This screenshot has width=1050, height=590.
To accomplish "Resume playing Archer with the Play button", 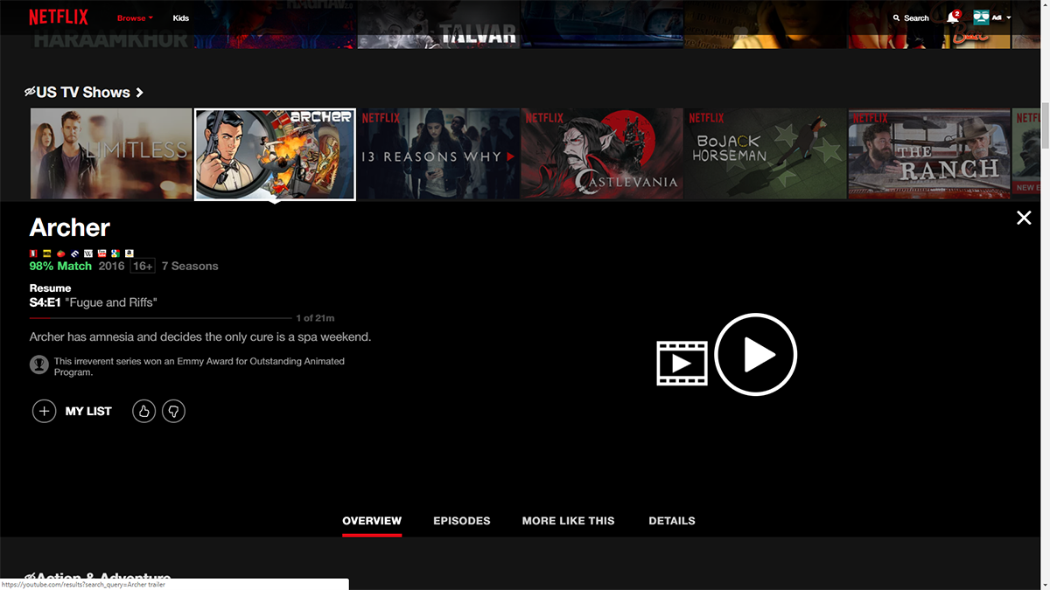I will coord(755,354).
